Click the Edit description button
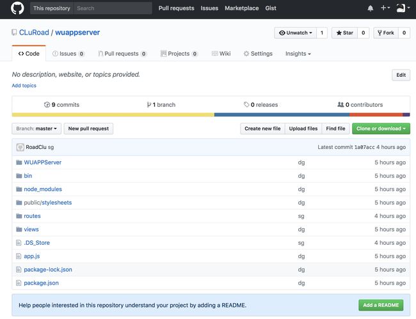Screen dimensions: 416x319 [401, 75]
